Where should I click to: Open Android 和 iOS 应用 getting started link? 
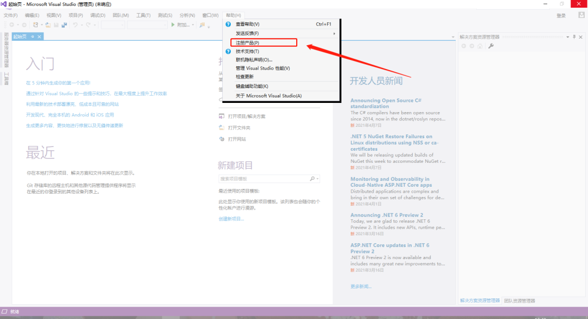[x=70, y=115]
